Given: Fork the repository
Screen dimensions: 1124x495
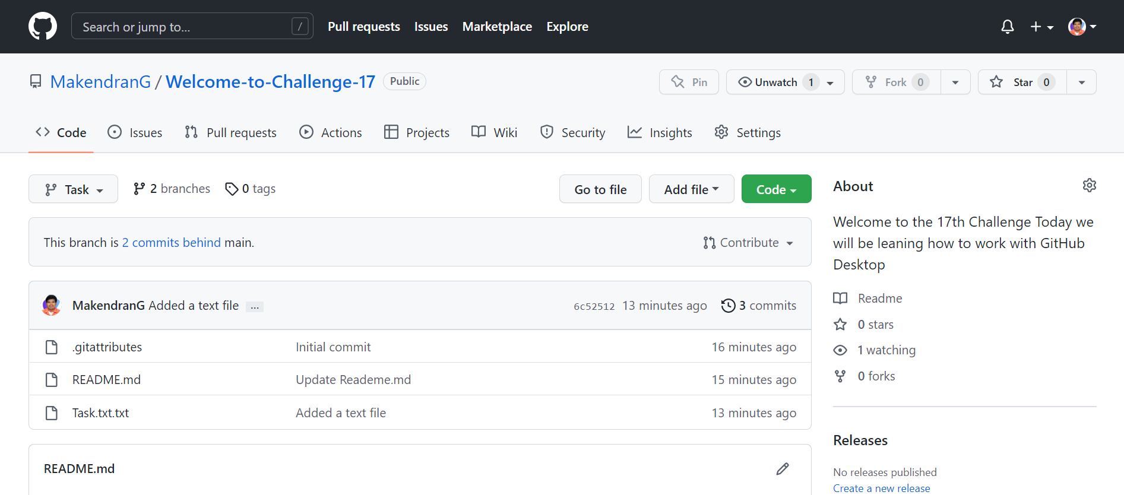Looking at the screenshot, I should (897, 82).
